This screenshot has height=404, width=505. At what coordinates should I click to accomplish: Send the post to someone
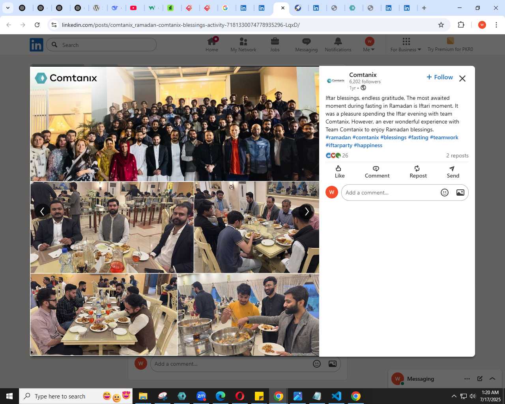(453, 172)
